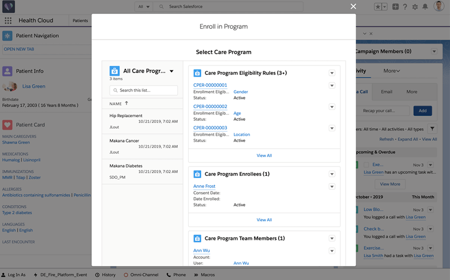Close the Enroll in Program dialog
The height and width of the screenshot is (280, 450).
point(353,6)
